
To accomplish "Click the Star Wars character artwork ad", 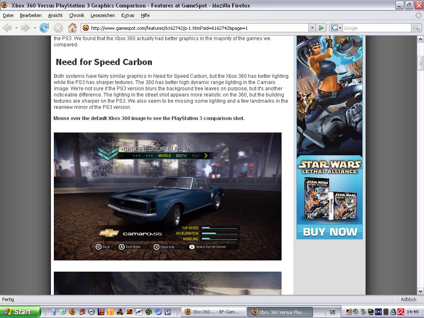I will 329,96.
